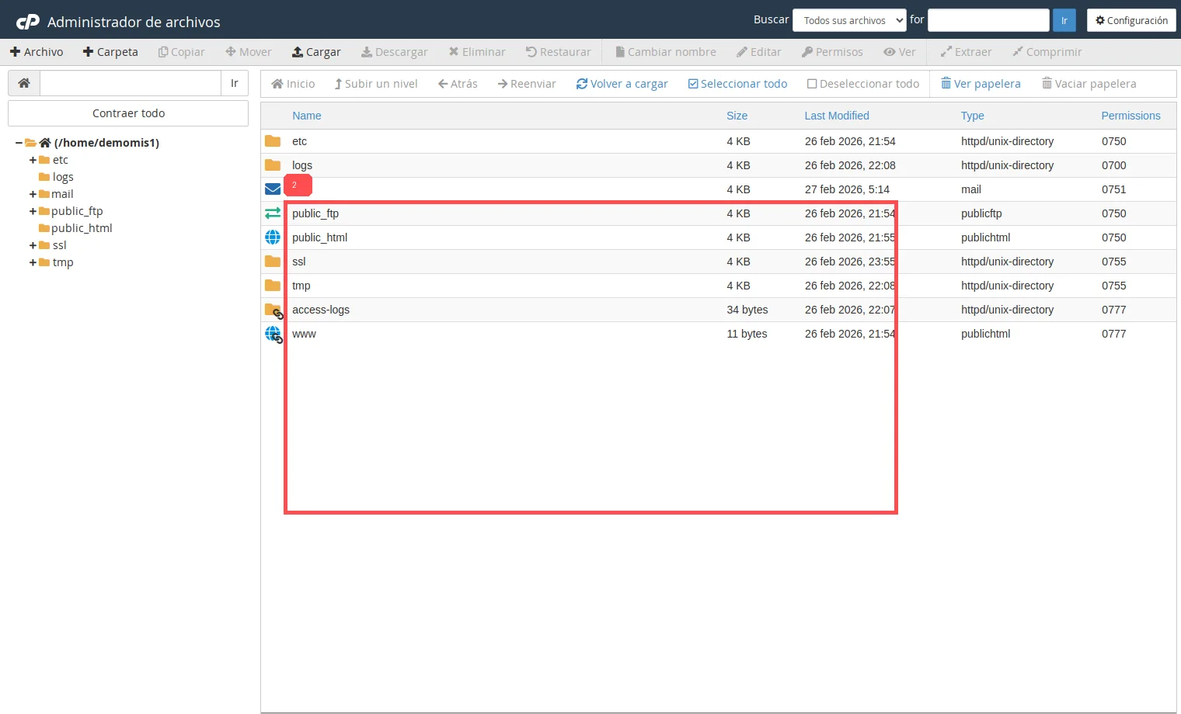Click Deseleccionar todo checkbox option

(862, 84)
